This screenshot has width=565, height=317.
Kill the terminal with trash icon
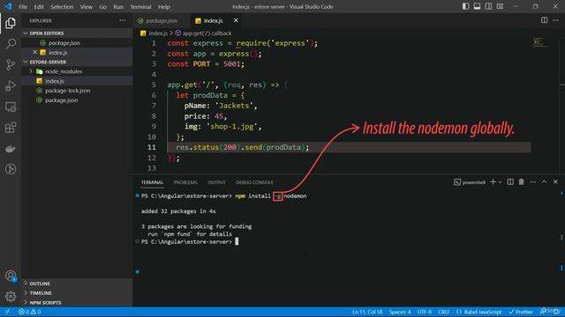point(521,182)
